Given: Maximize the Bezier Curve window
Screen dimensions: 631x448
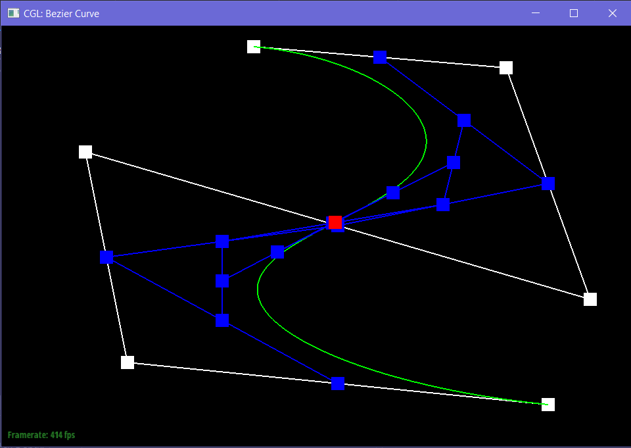Looking at the screenshot, I should pyautogui.click(x=573, y=12).
